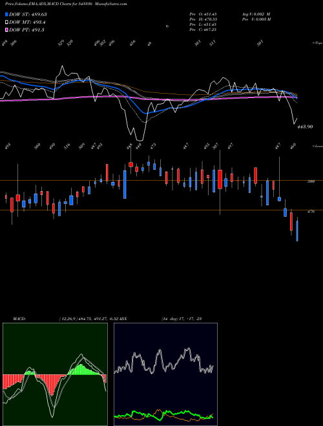
Task: Click the ADX indicator chart panel
Action: [x=165, y=374]
